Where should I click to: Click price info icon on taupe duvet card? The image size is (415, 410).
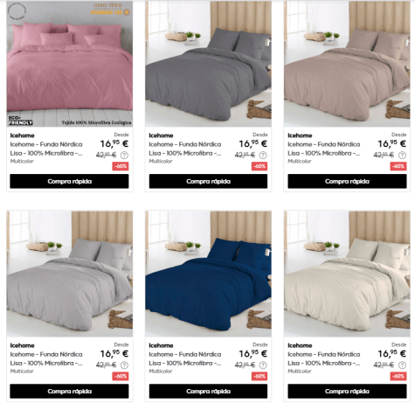pyautogui.click(x=402, y=155)
